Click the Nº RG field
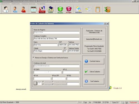The image size is (139, 104). (x=73, y=78)
